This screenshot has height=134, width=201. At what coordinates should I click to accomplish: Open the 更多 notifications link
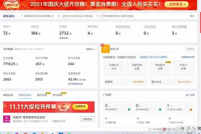(192, 16)
